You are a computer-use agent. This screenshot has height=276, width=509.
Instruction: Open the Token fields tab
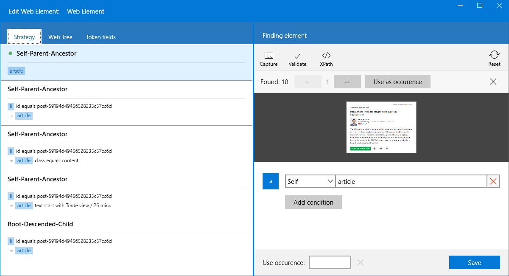click(101, 37)
